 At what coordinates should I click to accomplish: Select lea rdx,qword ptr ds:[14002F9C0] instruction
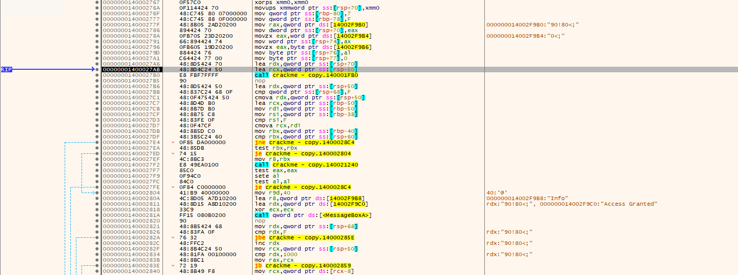click(311, 204)
